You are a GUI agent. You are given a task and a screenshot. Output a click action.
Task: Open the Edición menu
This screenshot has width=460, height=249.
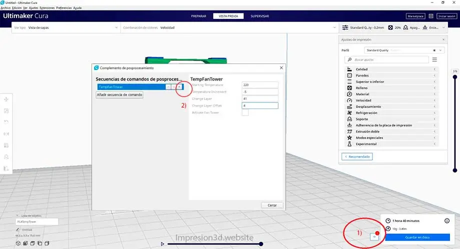point(16,8)
